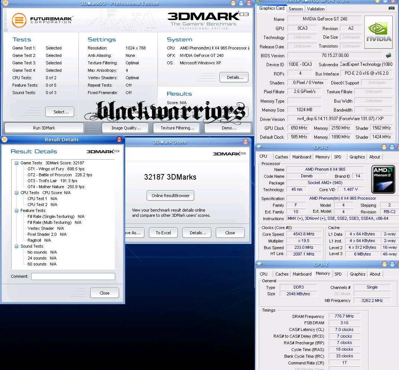
Task: Click the BIOS save chip icon in GPU-Z
Action: coord(389,55)
